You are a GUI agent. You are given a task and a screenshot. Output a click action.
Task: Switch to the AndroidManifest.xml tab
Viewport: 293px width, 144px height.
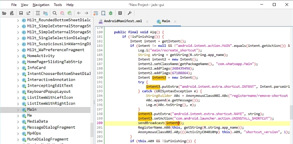pos(123,21)
